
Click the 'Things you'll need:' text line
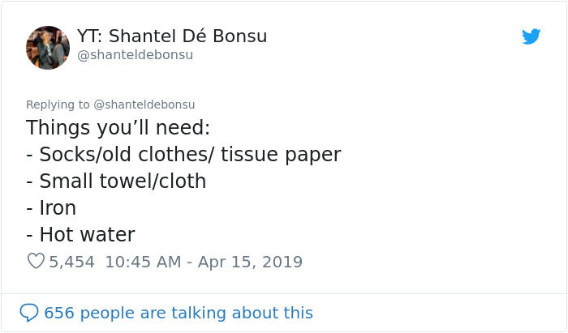pyautogui.click(x=118, y=128)
